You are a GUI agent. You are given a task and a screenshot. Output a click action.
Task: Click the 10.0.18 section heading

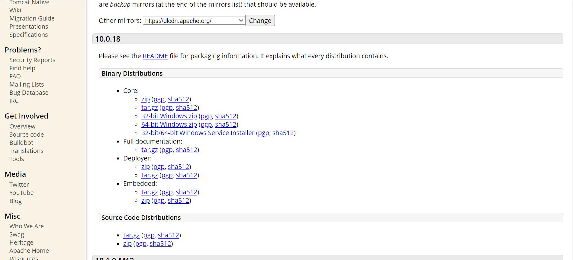tap(328, 39)
